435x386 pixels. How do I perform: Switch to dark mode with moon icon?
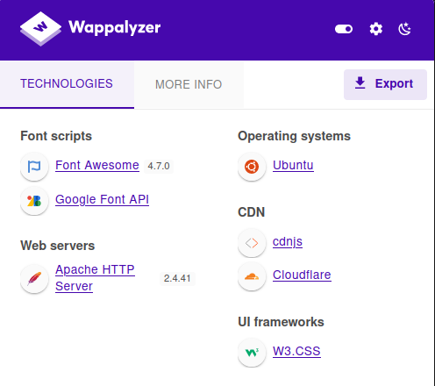click(x=405, y=29)
